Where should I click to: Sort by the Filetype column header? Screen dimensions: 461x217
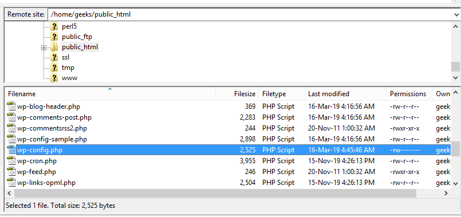click(282, 94)
